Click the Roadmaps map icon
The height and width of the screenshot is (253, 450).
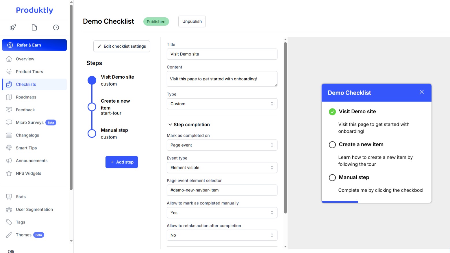pos(9,97)
